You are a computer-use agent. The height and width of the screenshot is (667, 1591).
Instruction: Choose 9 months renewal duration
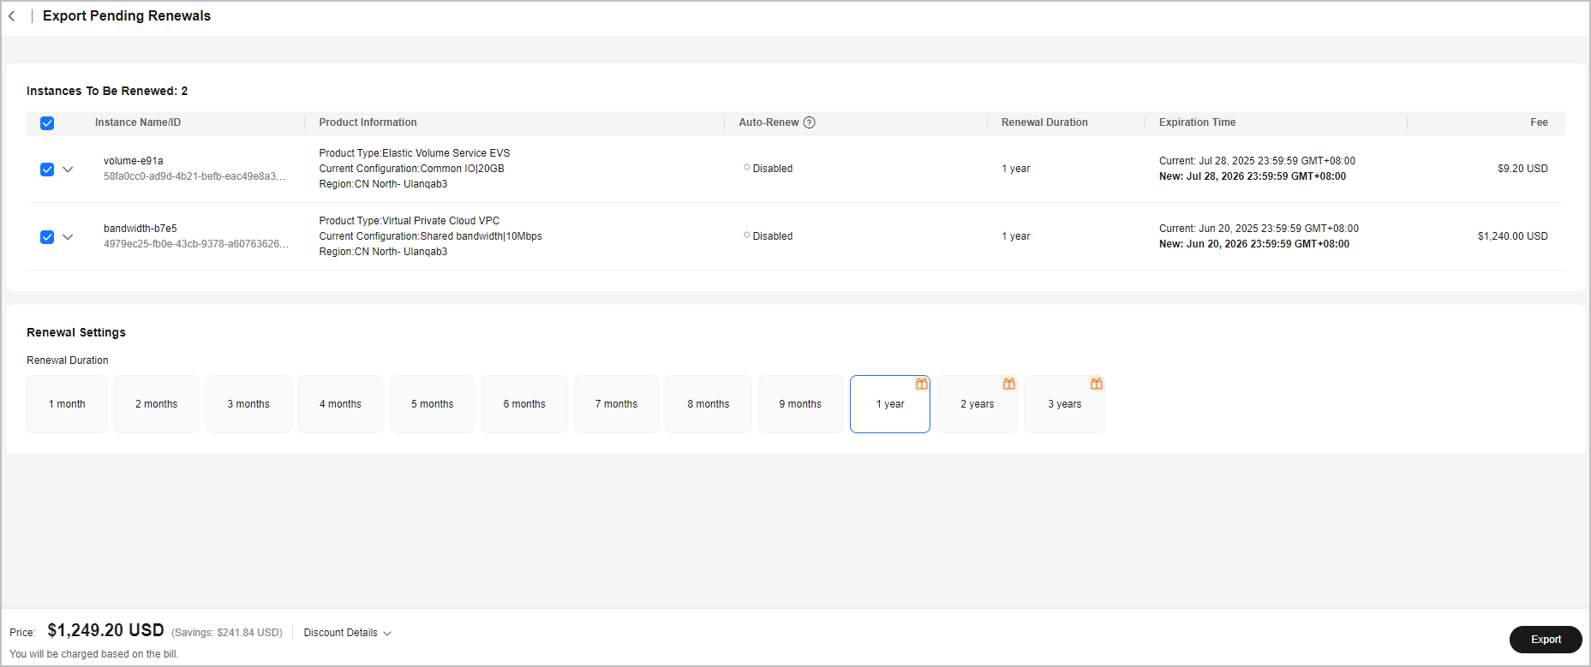point(800,404)
